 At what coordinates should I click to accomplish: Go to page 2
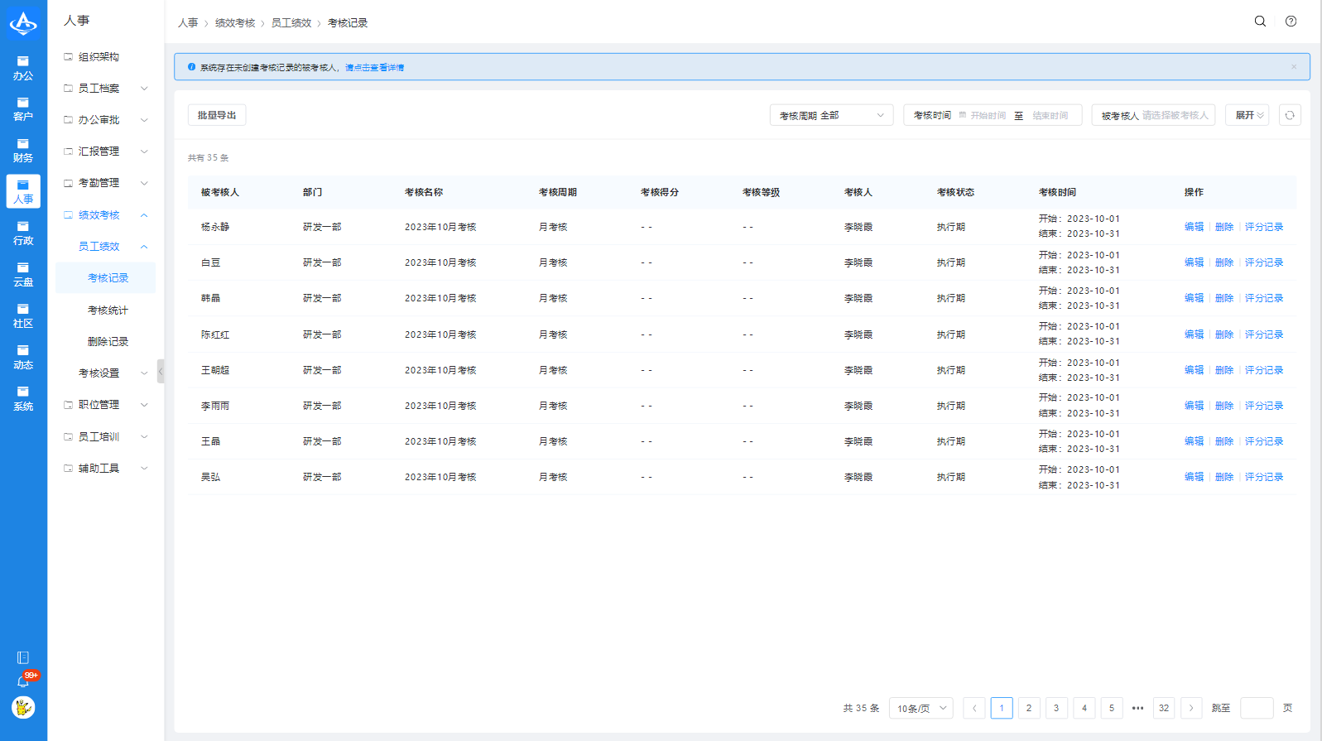pyautogui.click(x=1029, y=708)
